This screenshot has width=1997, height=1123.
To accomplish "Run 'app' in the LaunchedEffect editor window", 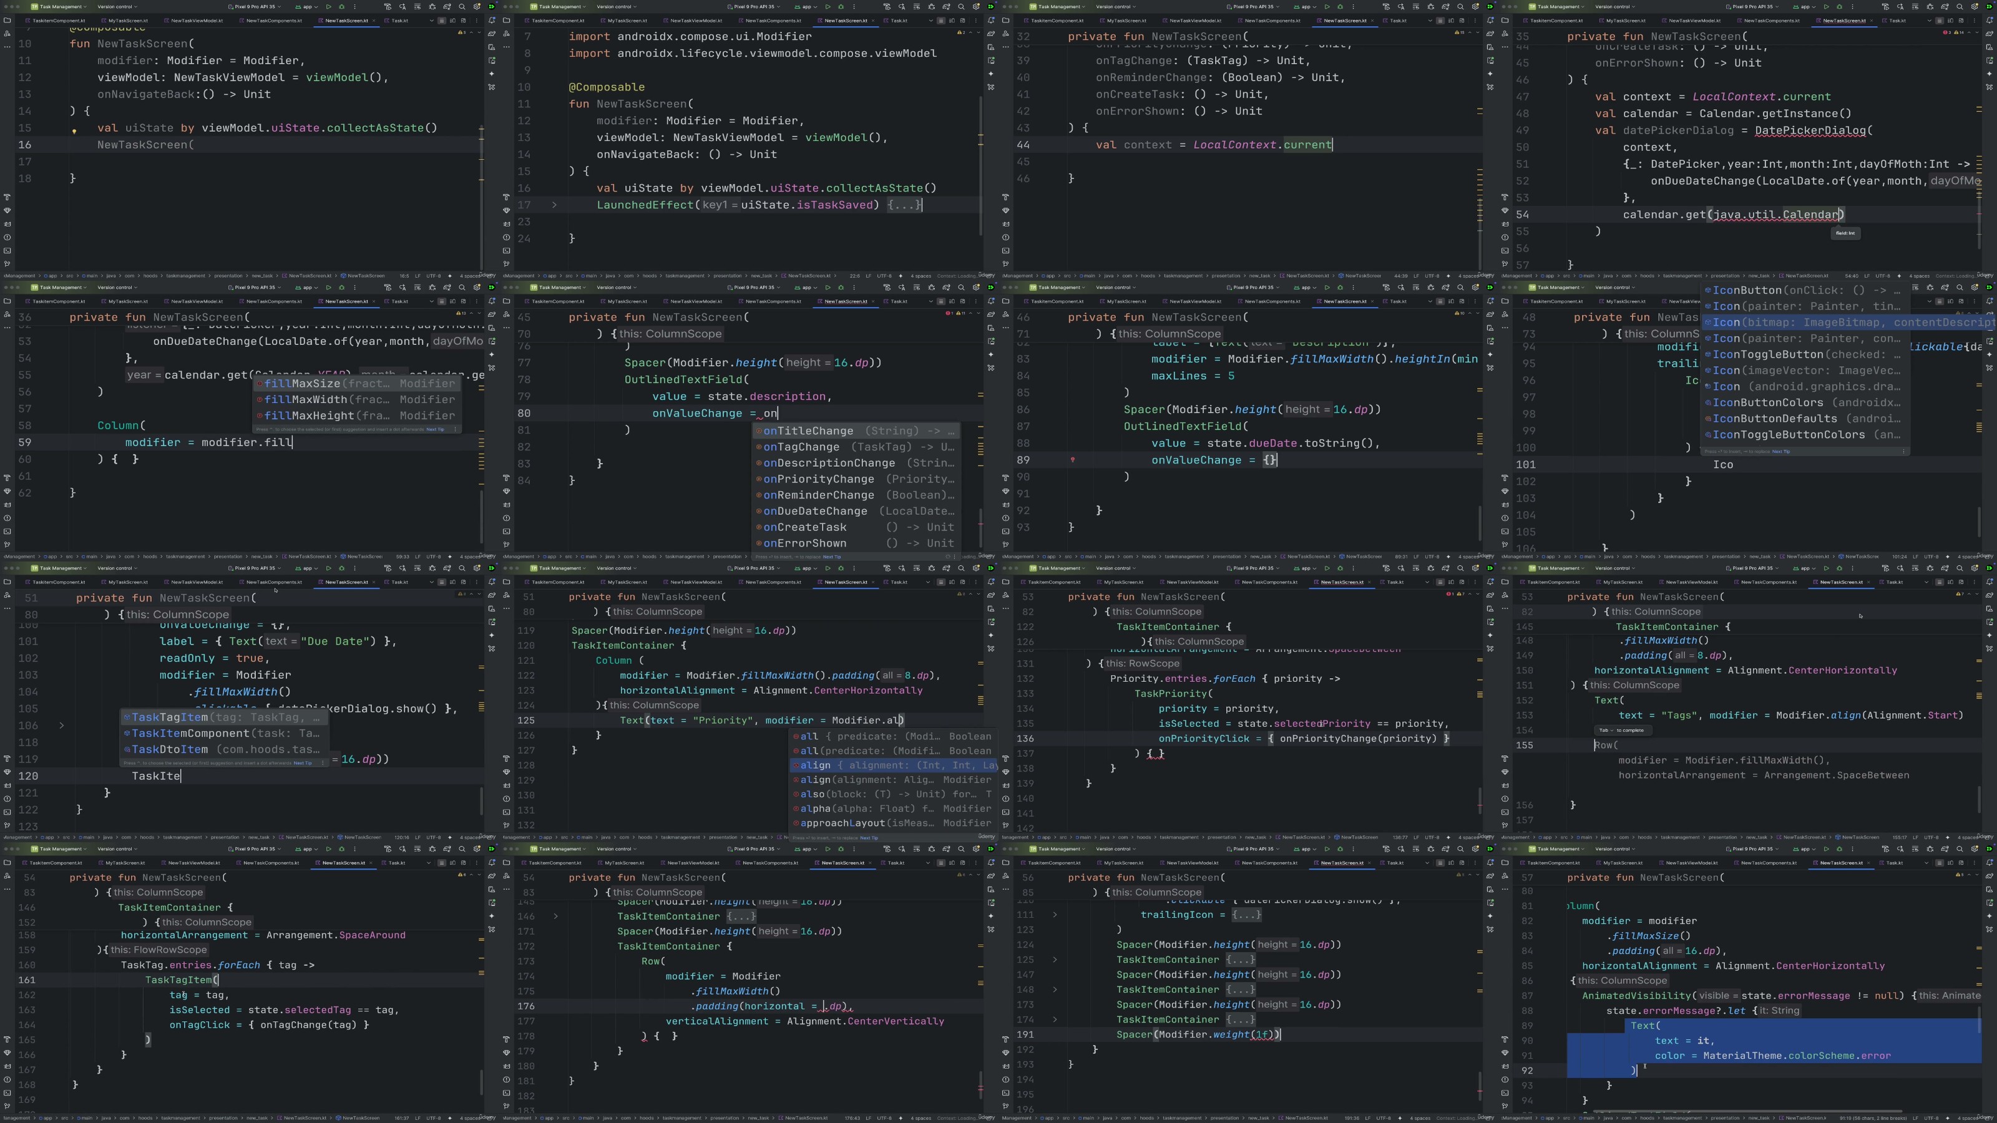I will pos(827,6).
